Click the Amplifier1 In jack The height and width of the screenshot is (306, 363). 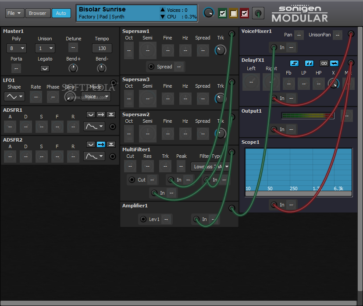tap(196, 219)
